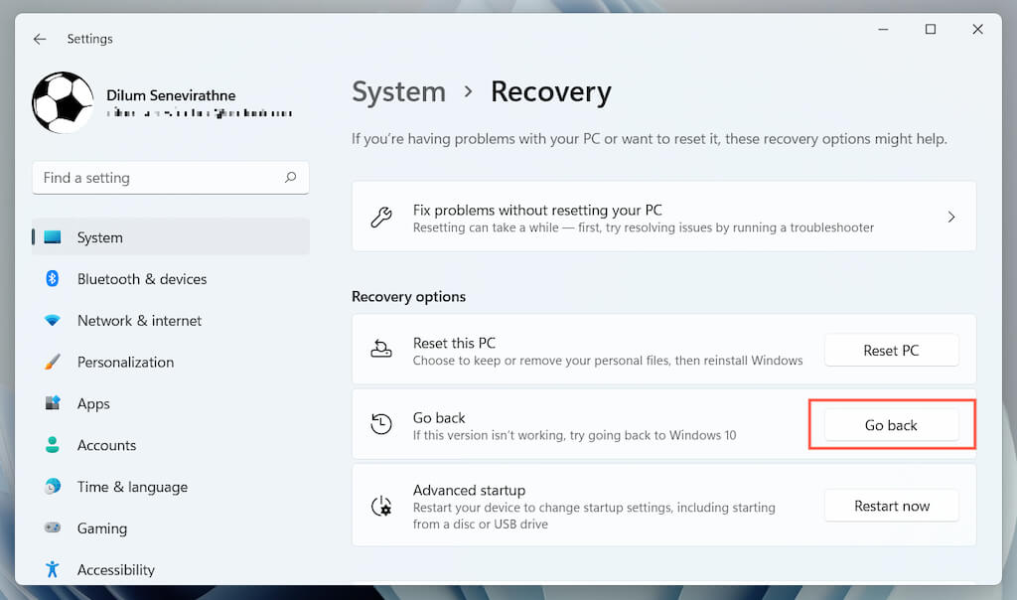
Task: Click the magnifier icon in search box
Action: 291,178
